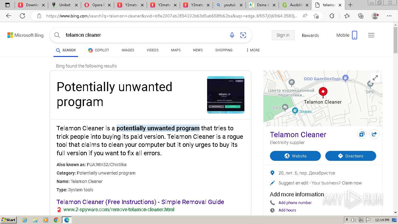Switch to SHOPPING tab
Screen dimensions: 398x224
[224, 50]
